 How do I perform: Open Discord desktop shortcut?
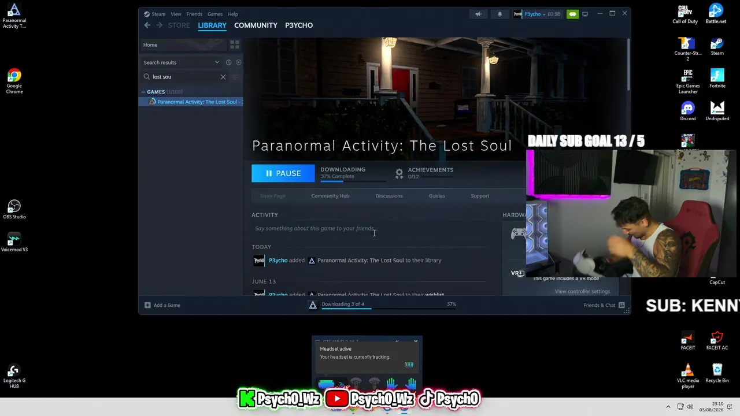tap(688, 112)
